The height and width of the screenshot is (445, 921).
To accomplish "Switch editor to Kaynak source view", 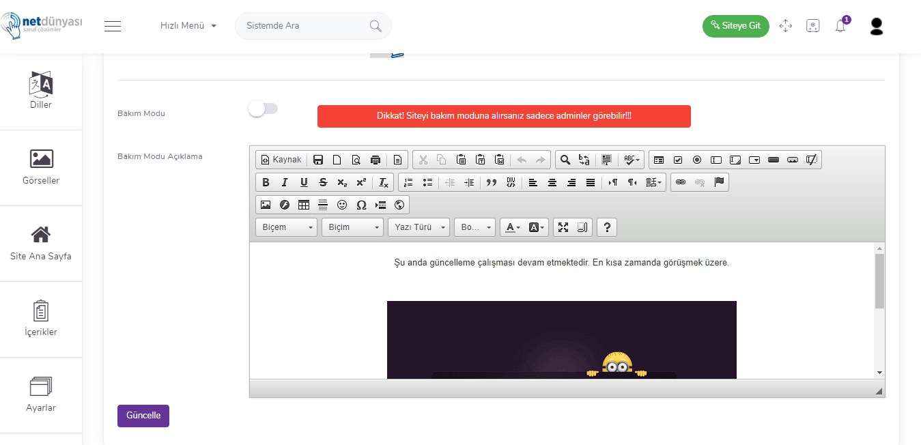I will [x=281, y=160].
